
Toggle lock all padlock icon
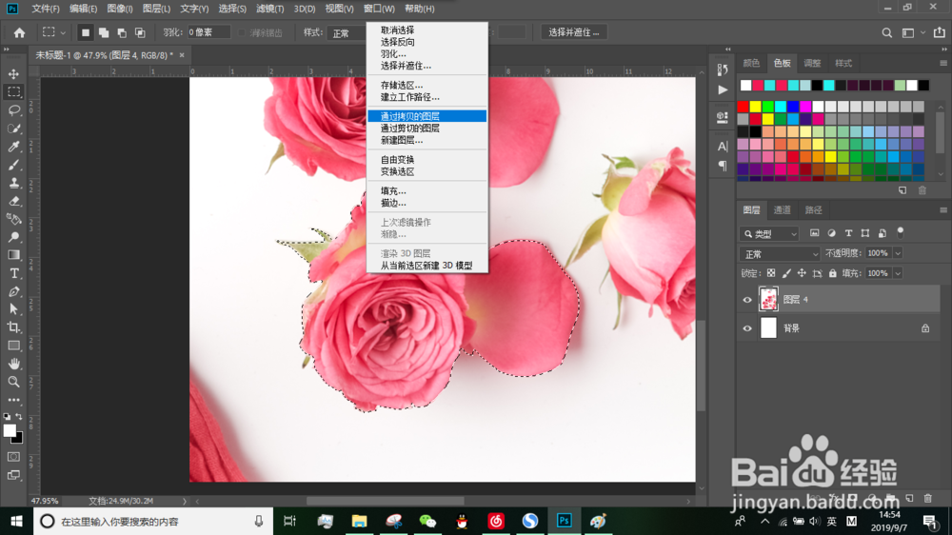pyautogui.click(x=833, y=273)
